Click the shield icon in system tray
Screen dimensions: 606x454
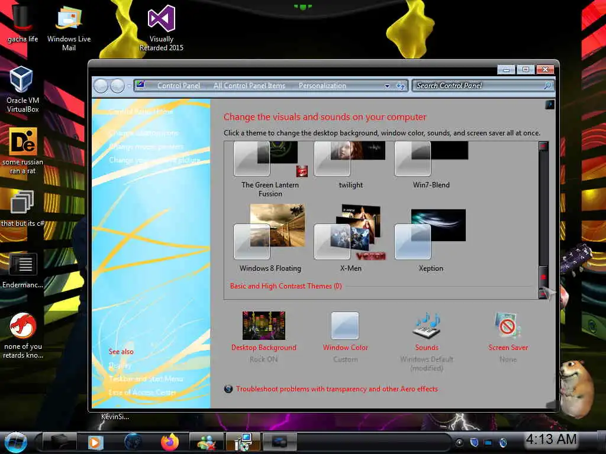474,442
